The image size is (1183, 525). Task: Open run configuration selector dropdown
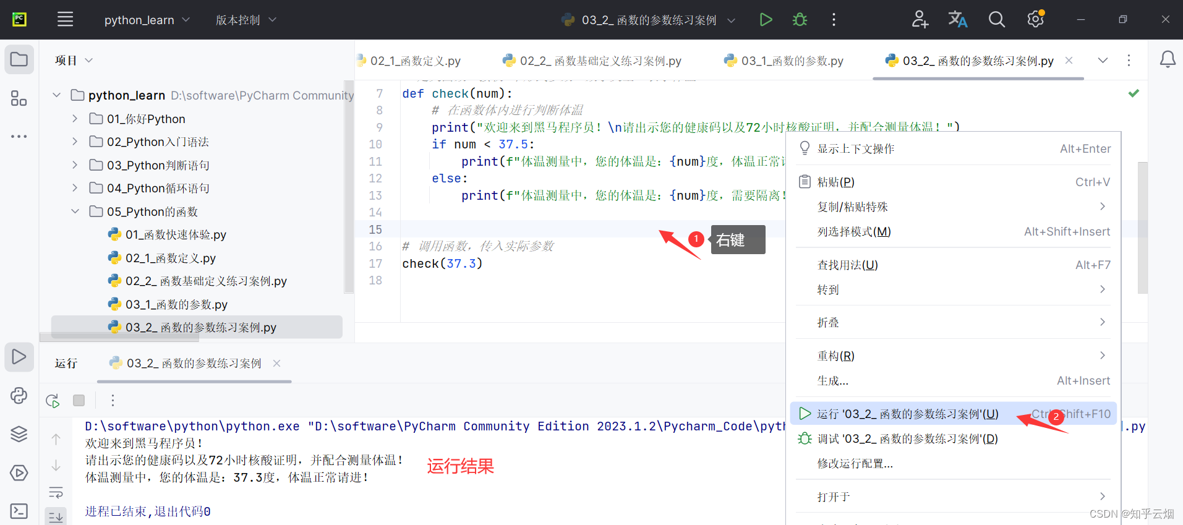point(648,20)
